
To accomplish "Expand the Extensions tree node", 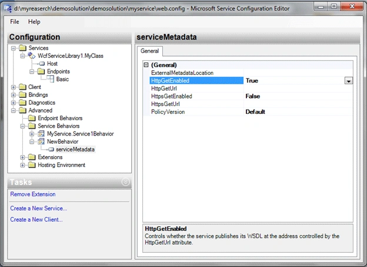I will pos(22,157).
